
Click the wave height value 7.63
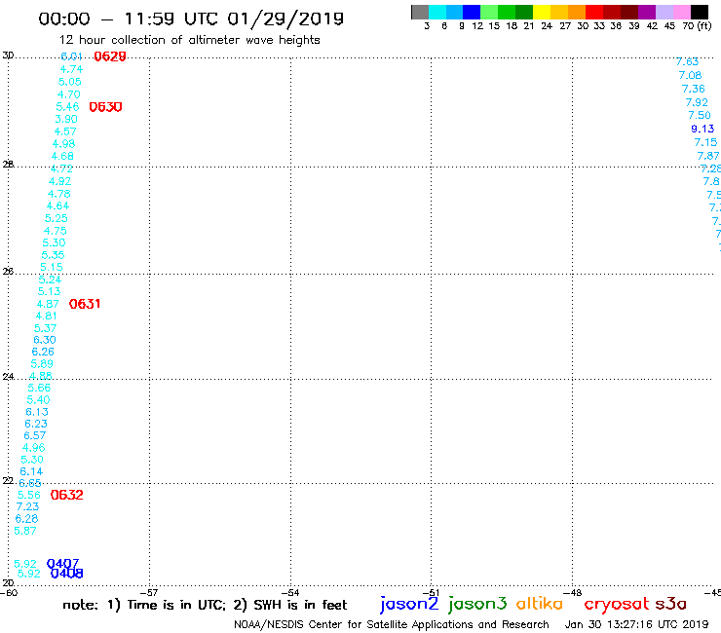pos(688,61)
